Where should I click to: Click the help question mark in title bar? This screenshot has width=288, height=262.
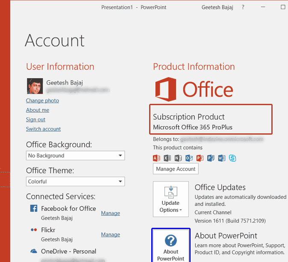pyautogui.click(x=243, y=7)
